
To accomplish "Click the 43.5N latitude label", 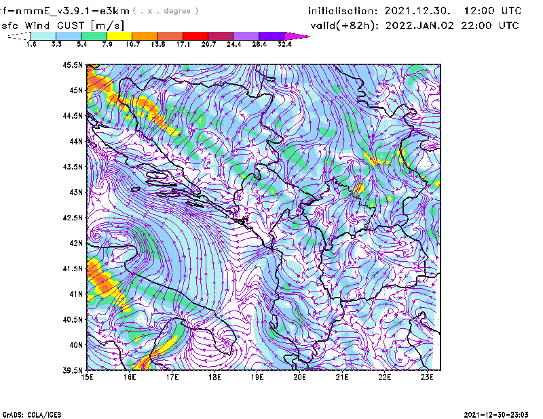I will click(x=73, y=166).
